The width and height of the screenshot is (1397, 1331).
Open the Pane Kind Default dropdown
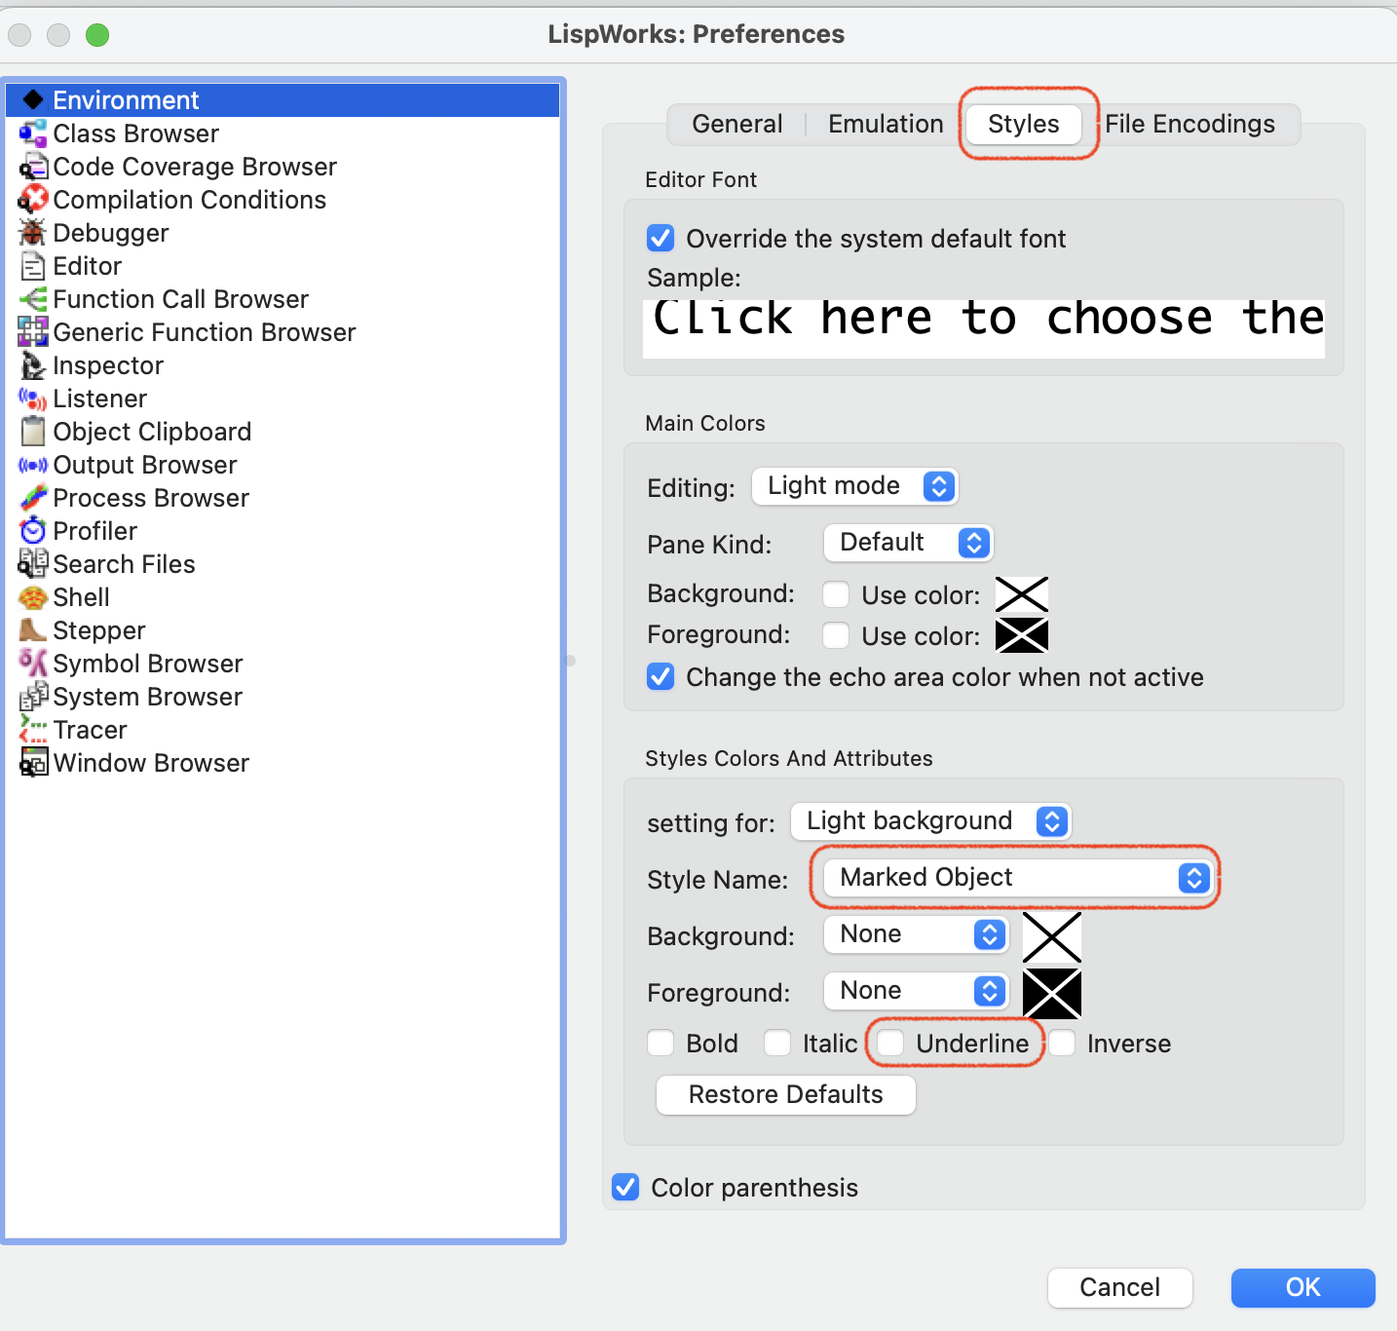908,543
